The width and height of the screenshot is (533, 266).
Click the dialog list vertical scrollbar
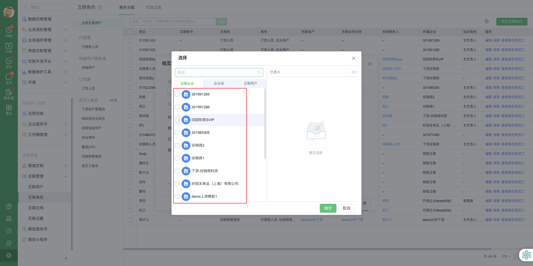click(265, 124)
